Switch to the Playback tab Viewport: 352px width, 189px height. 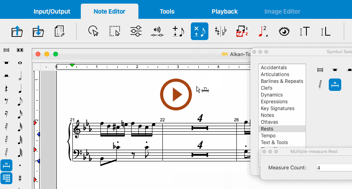pos(224,12)
